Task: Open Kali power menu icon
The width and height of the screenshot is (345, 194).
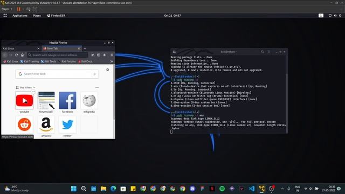Action: 340,16
